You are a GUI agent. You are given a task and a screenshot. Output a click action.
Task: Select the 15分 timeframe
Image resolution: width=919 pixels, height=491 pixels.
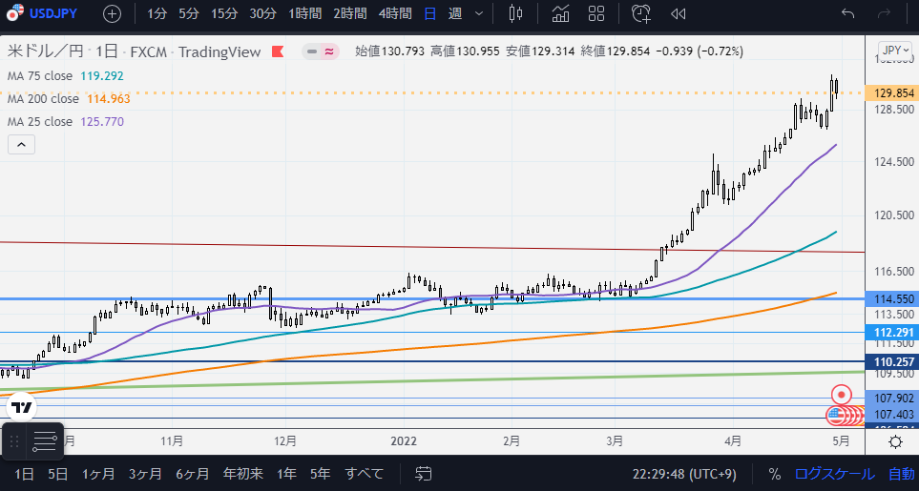click(224, 14)
